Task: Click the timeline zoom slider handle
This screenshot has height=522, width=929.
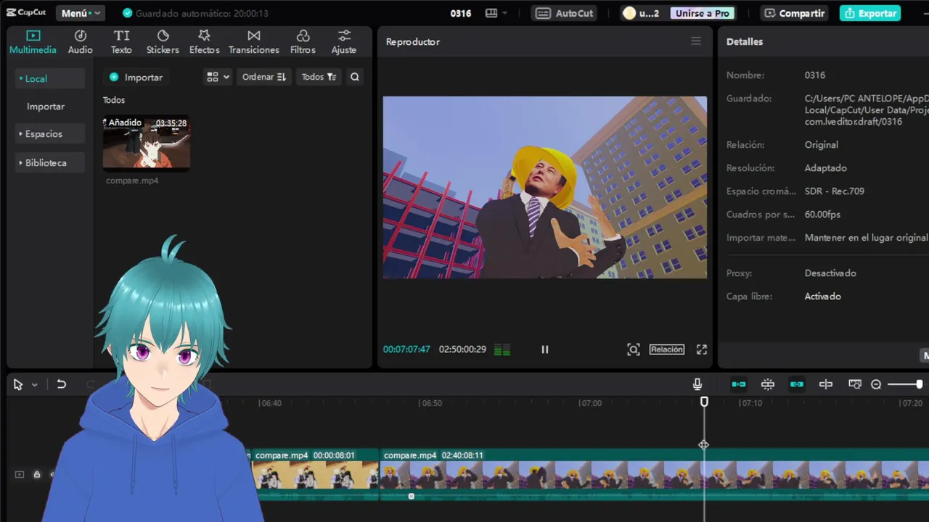Action: (x=919, y=384)
